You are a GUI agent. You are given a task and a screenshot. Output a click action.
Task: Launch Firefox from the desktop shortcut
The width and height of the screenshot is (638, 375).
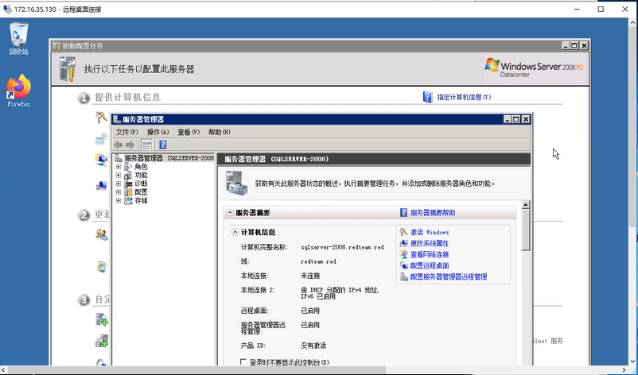pyautogui.click(x=19, y=91)
